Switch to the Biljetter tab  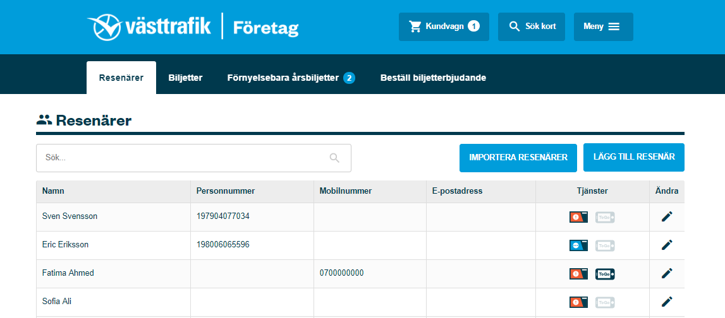(x=185, y=78)
